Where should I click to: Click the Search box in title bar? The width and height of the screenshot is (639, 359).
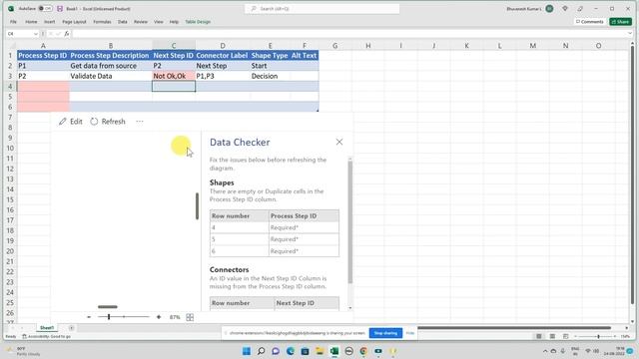click(321, 9)
